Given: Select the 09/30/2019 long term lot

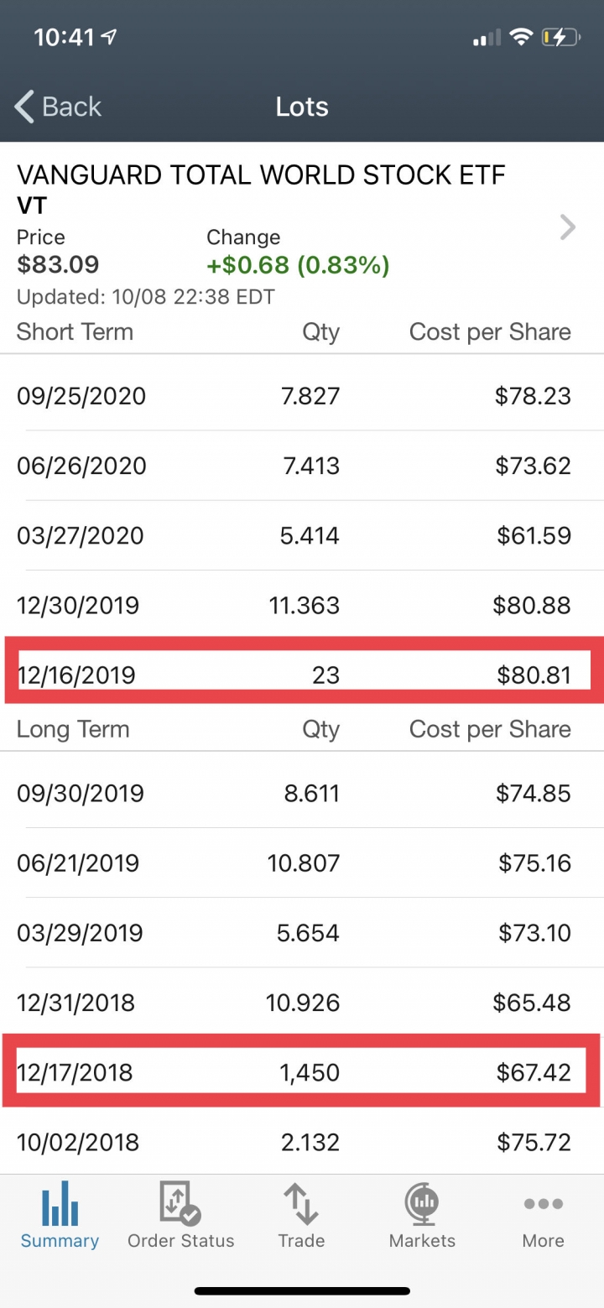Looking at the screenshot, I should click(302, 793).
